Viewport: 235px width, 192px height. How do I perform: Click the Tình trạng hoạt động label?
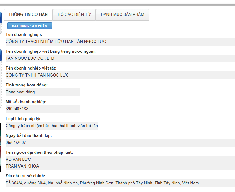pos(27,85)
